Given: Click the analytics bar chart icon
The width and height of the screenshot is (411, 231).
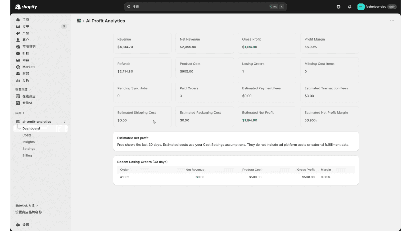Looking at the screenshot, I should 18,80.
